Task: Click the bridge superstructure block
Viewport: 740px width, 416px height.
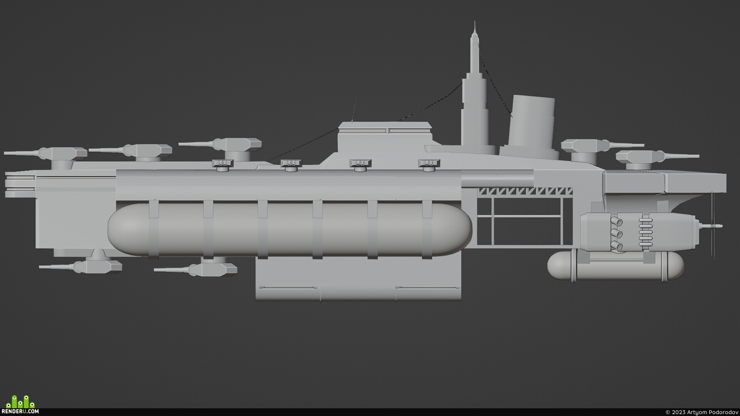Action: (385, 137)
